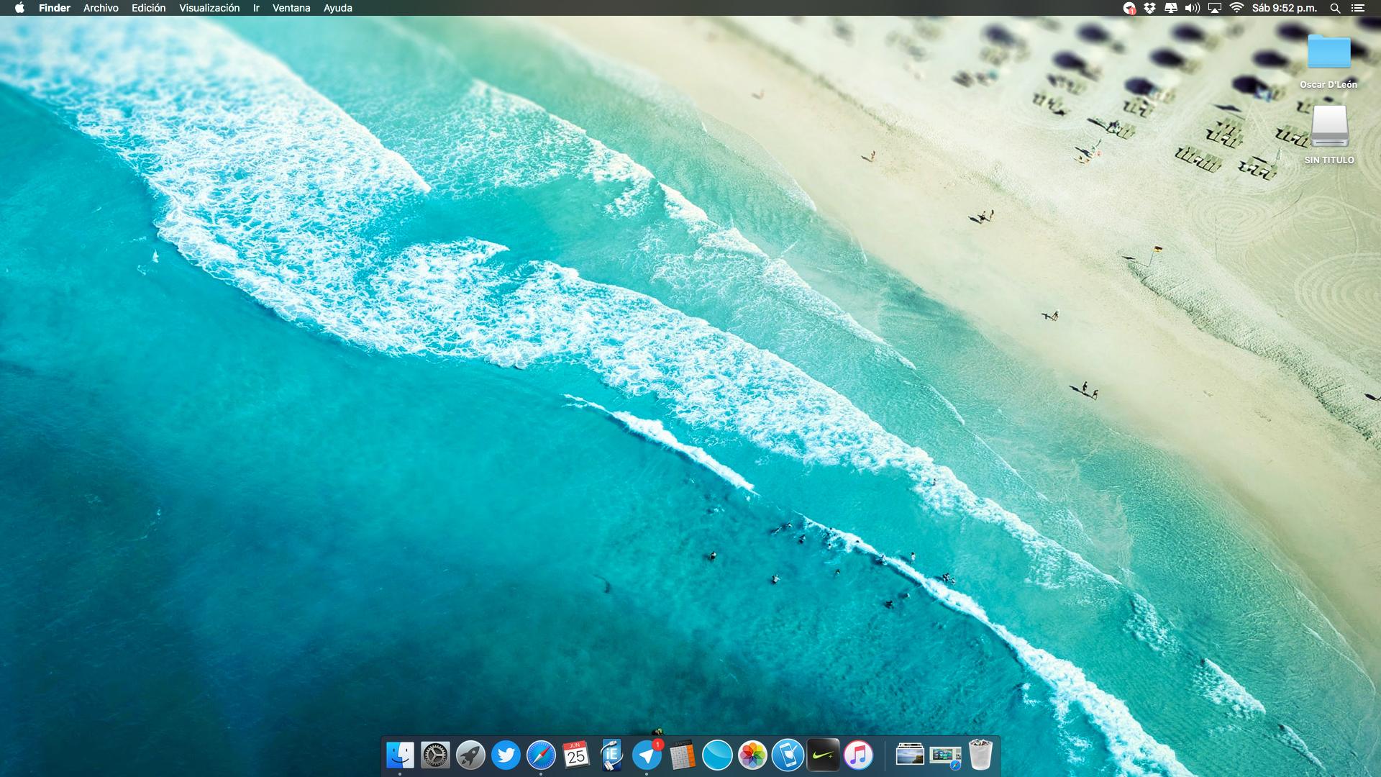Open the Trash in the Dock
The height and width of the screenshot is (777, 1381).
point(980,755)
